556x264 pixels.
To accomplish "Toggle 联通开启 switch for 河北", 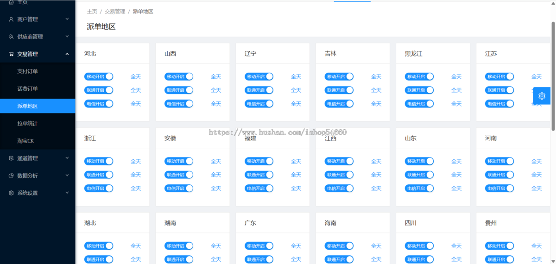I will tap(99, 90).
